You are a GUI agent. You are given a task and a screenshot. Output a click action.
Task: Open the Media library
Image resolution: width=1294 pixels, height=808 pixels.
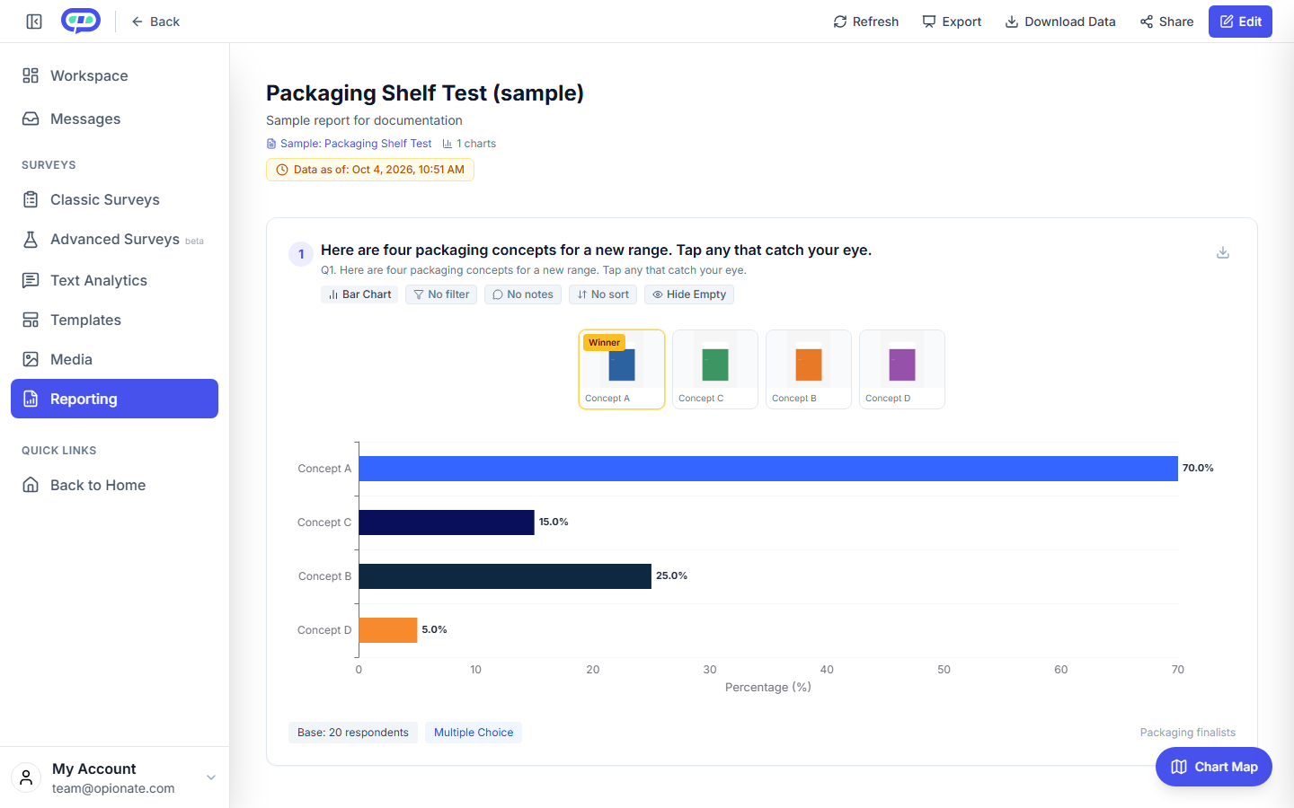[x=114, y=359]
